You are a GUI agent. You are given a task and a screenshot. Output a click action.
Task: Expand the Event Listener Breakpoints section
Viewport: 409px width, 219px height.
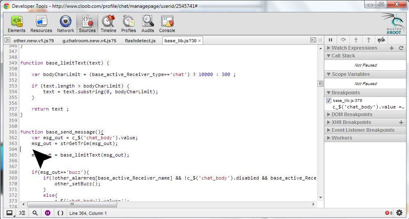click(363, 130)
